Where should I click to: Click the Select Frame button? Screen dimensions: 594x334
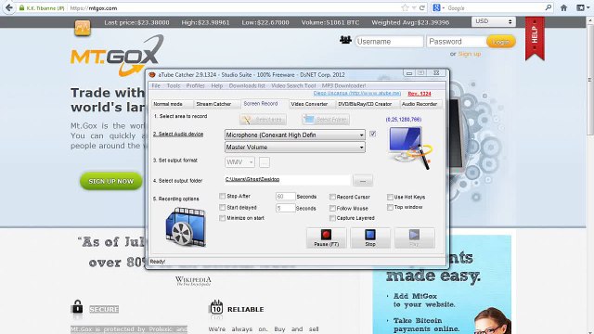326,120
